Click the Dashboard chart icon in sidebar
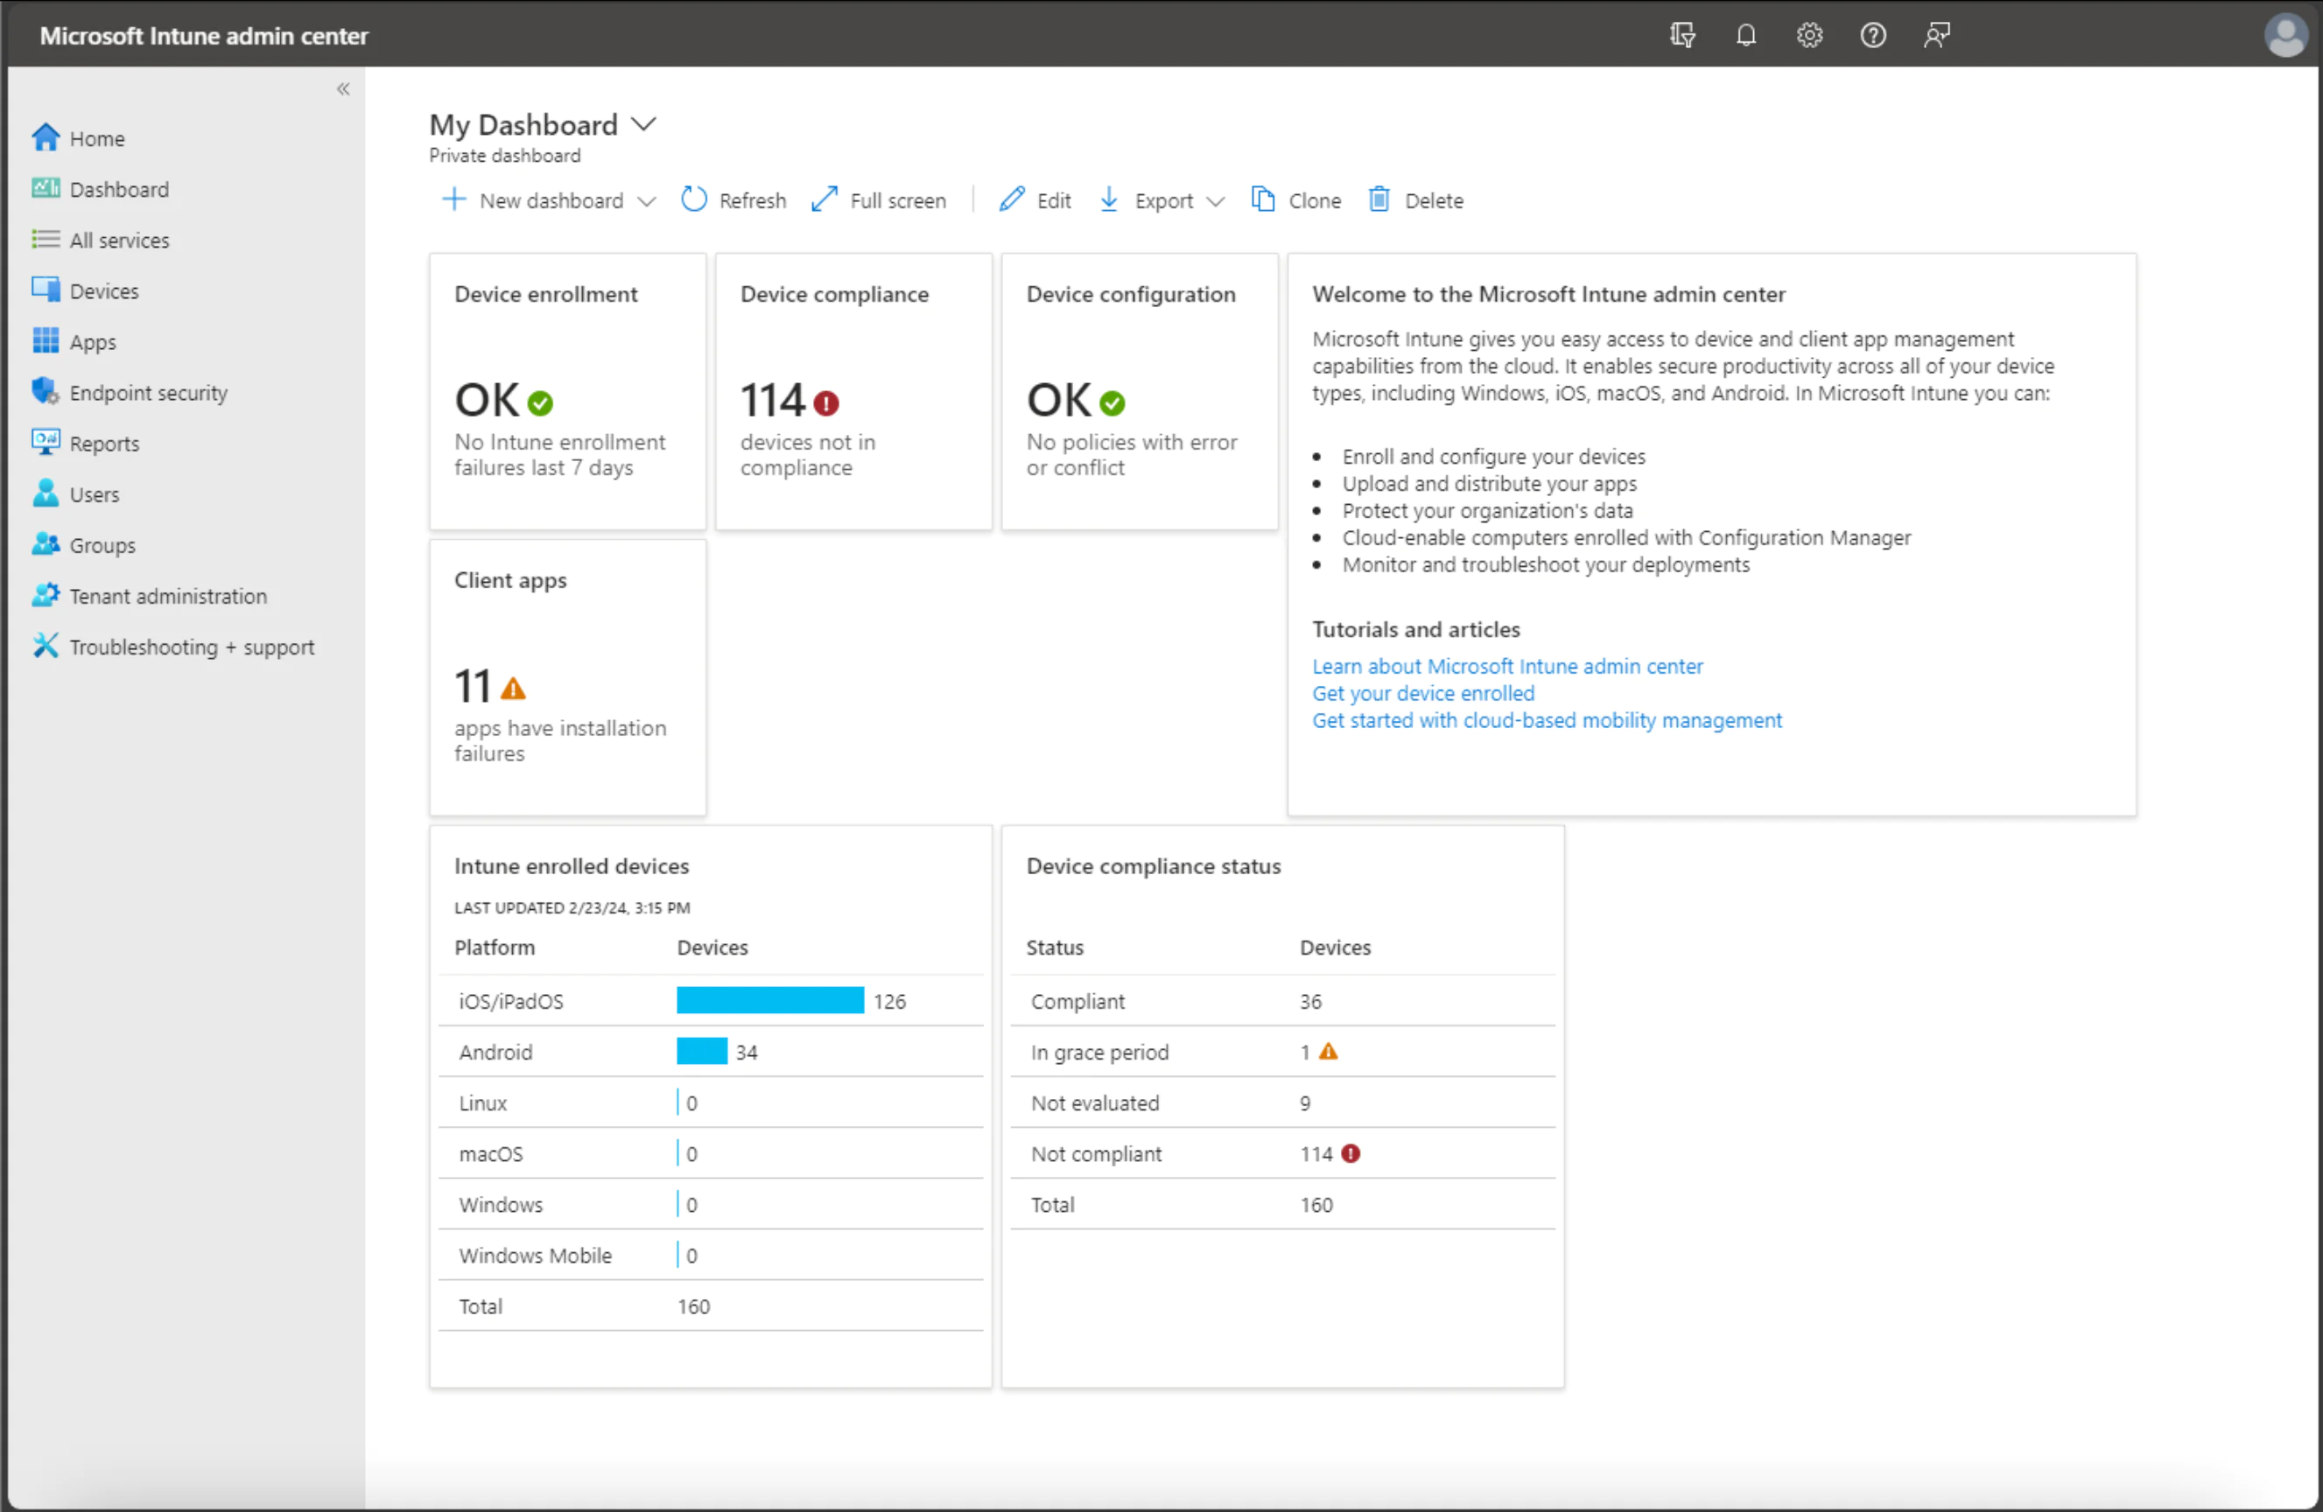The width and height of the screenshot is (2323, 1512). 46,188
